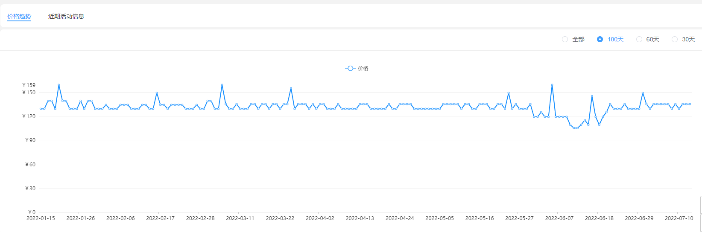Click the 价格 legend label
Image resolution: width=702 pixels, height=232 pixels.
363,68
